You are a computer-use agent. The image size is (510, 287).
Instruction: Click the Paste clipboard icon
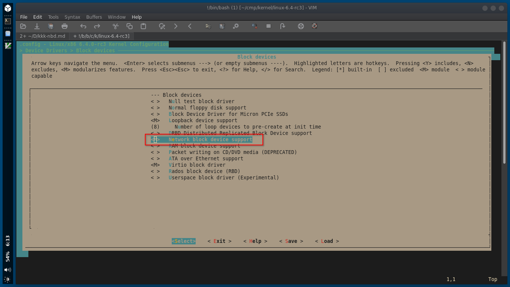click(143, 26)
